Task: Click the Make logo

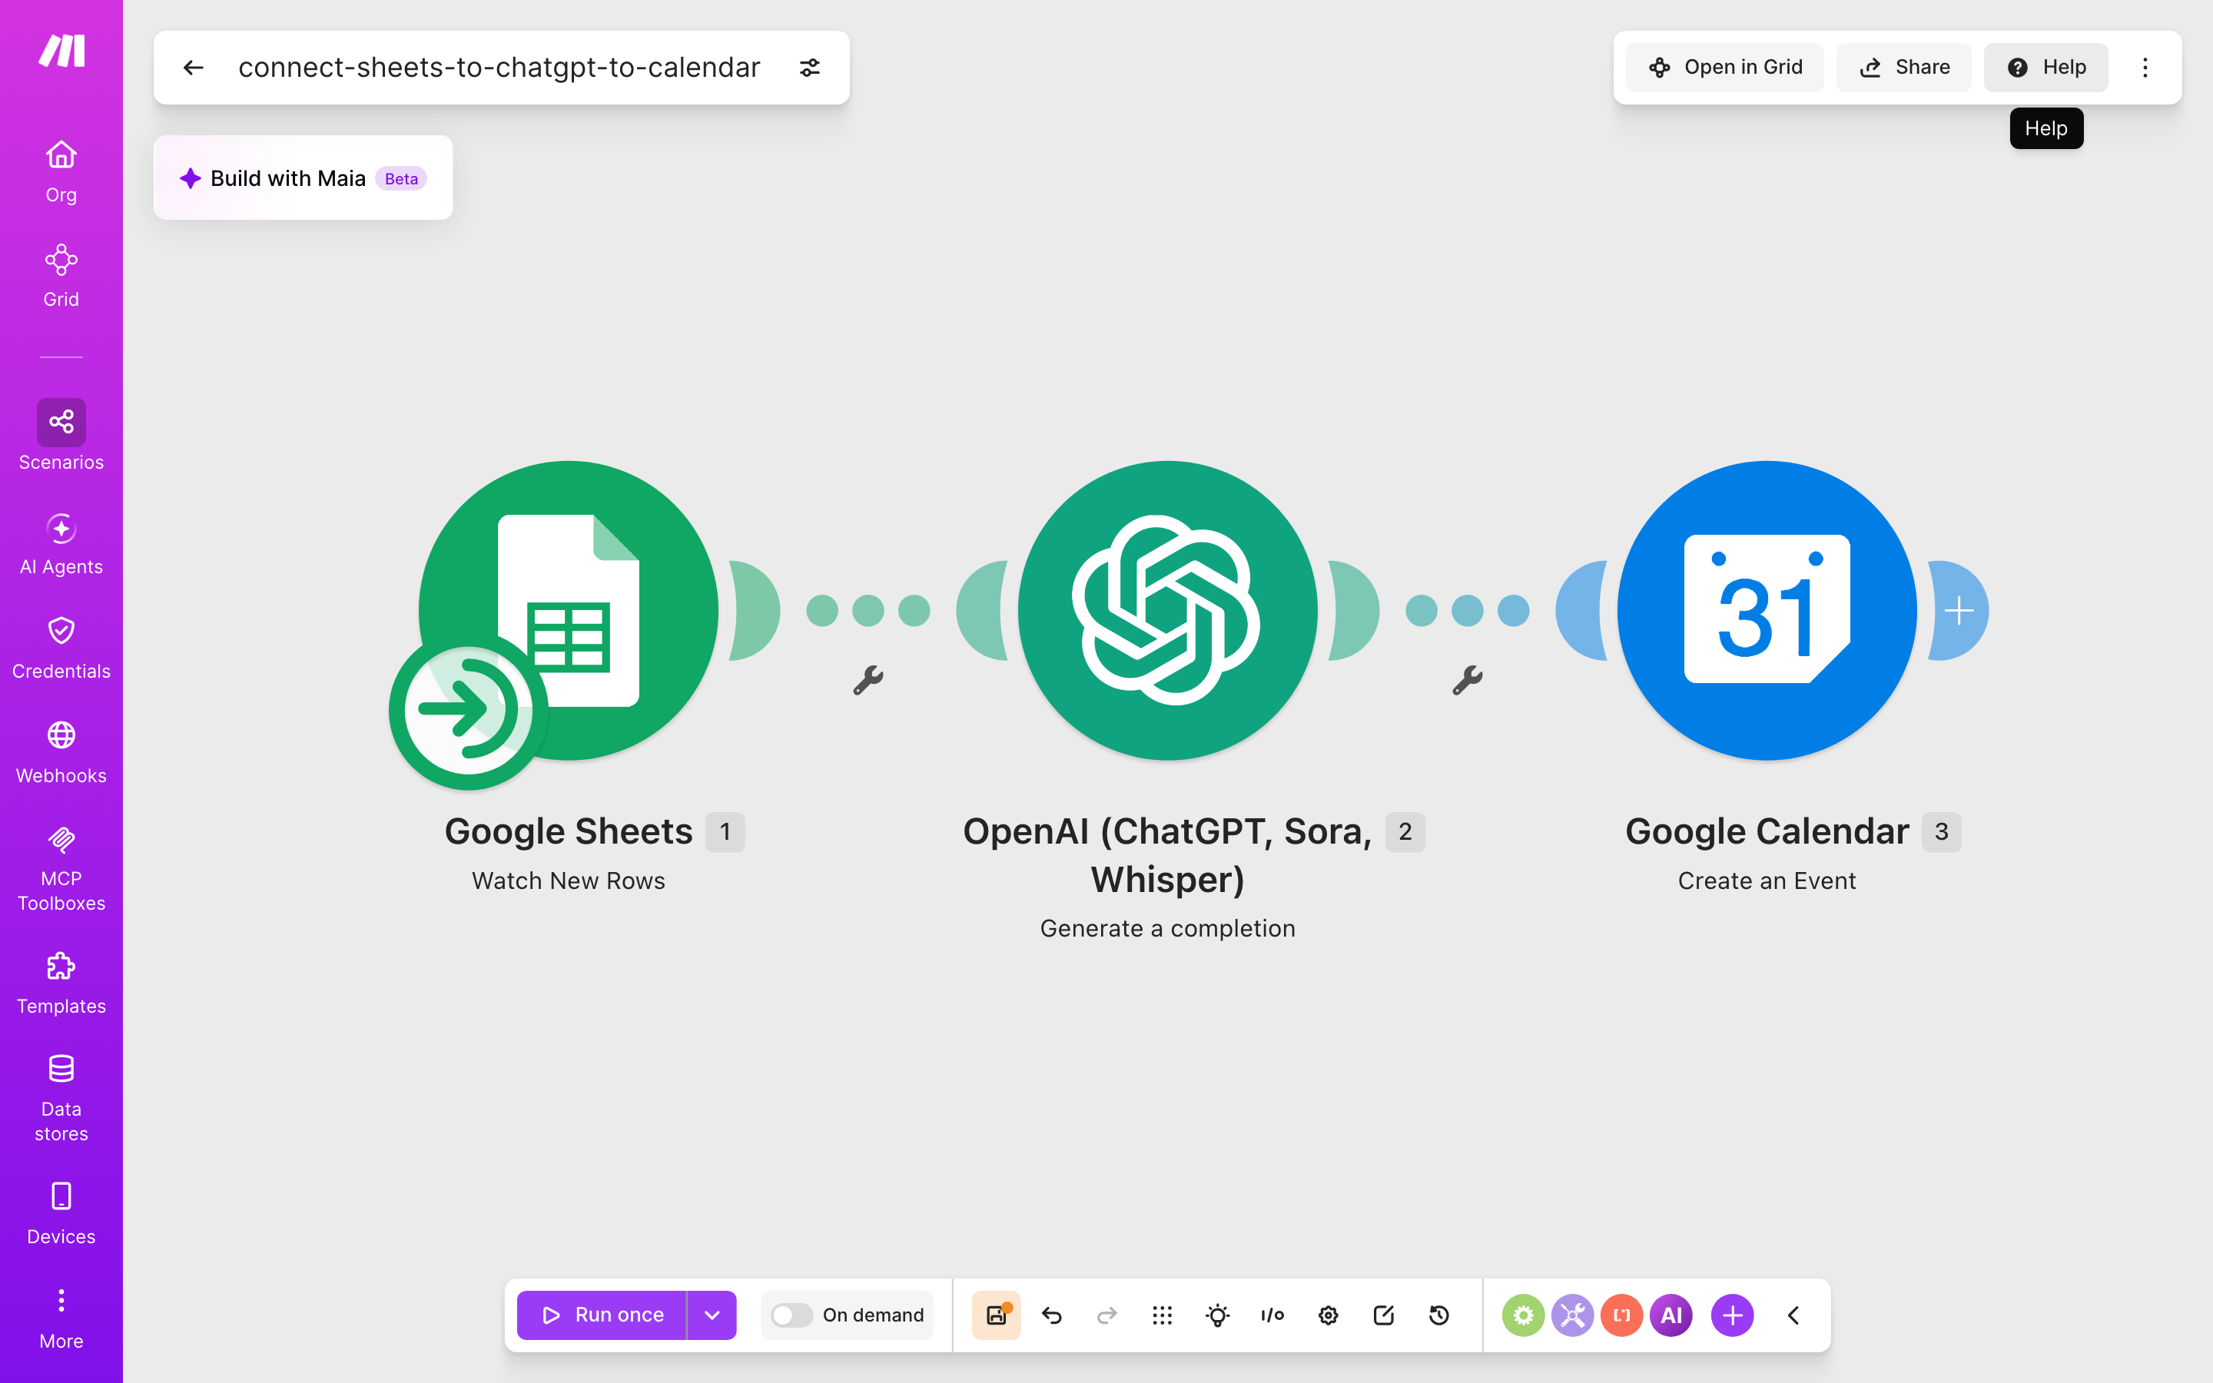Action: point(61,51)
